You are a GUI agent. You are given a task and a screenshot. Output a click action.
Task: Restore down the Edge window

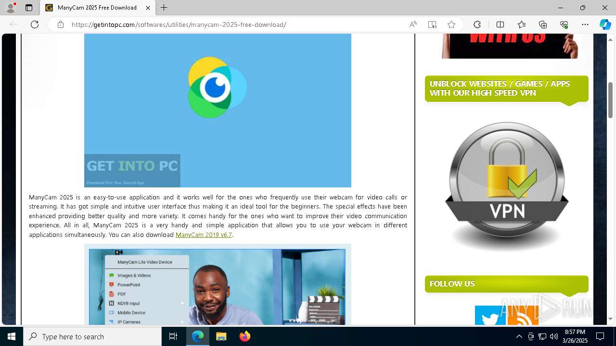click(583, 8)
